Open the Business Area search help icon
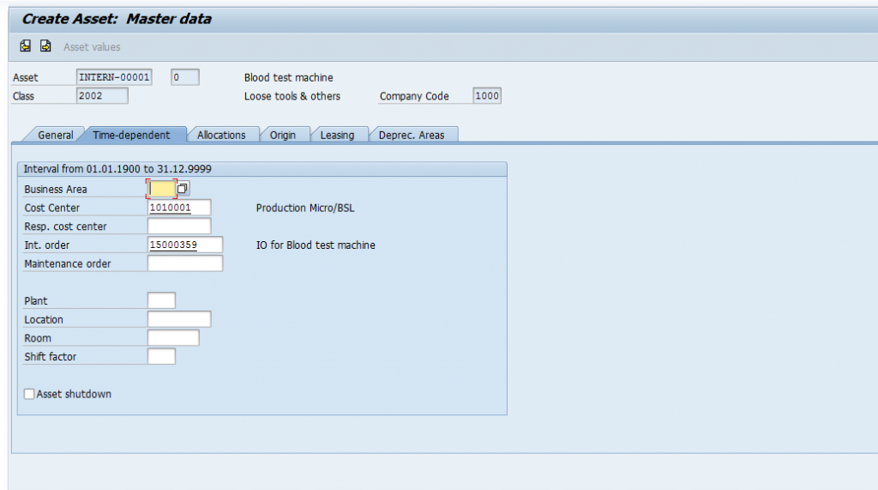This screenshot has width=878, height=490. pyautogui.click(x=183, y=189)
